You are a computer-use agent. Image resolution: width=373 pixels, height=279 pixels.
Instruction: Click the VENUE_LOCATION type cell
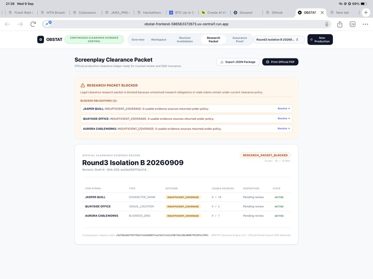(141, 206)
